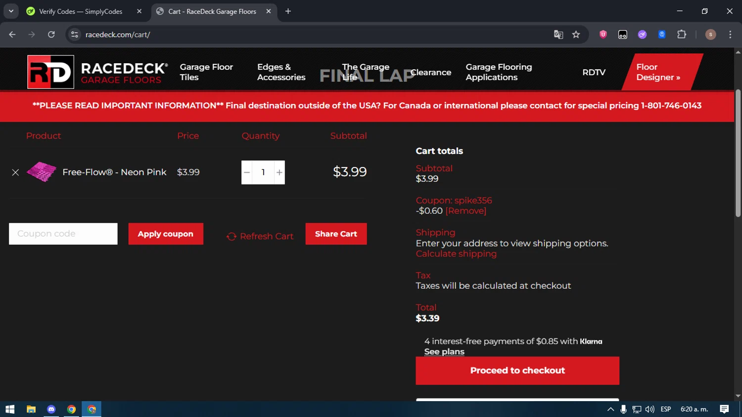Image resolution: width=742 pixels, height=417 pixels.
Task: Open the black square extension icon
Action: tap(623, 35)
